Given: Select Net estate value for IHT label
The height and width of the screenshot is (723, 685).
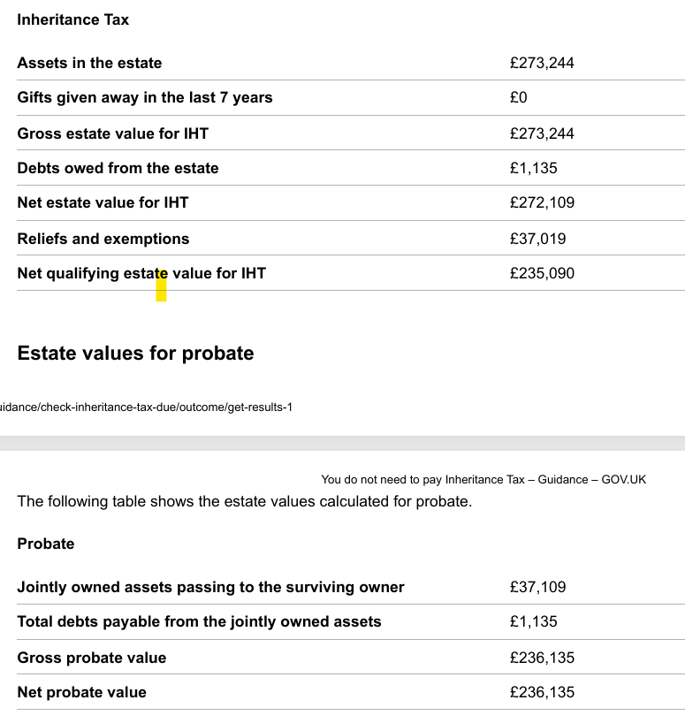Looking at the screenshot, I should coord(103,203).
